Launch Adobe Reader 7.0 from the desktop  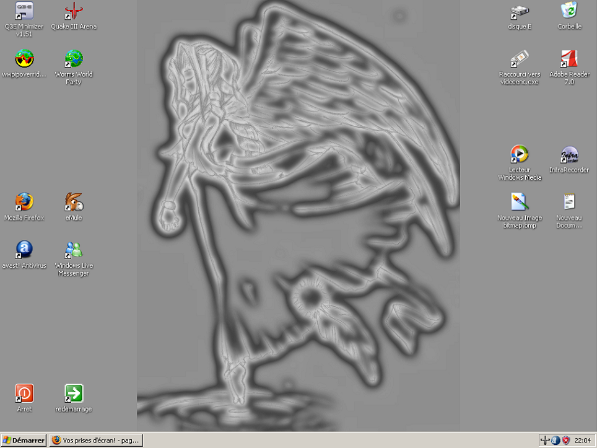(x=569, y=59)
